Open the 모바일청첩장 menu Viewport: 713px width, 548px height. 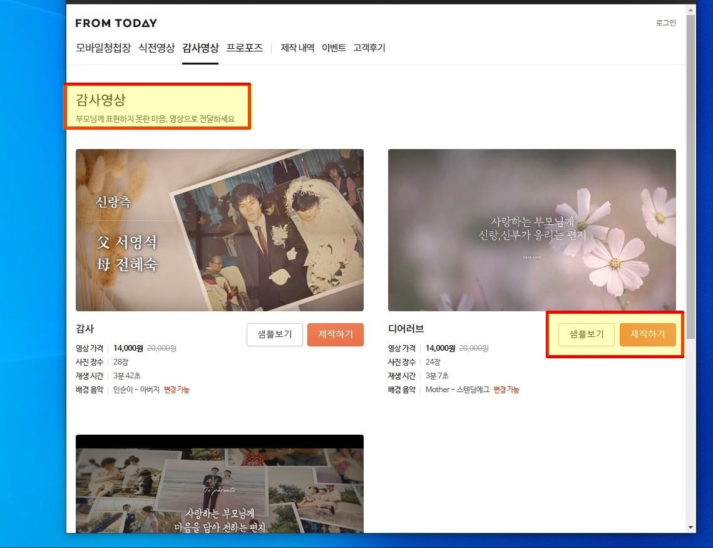point(103,48)
